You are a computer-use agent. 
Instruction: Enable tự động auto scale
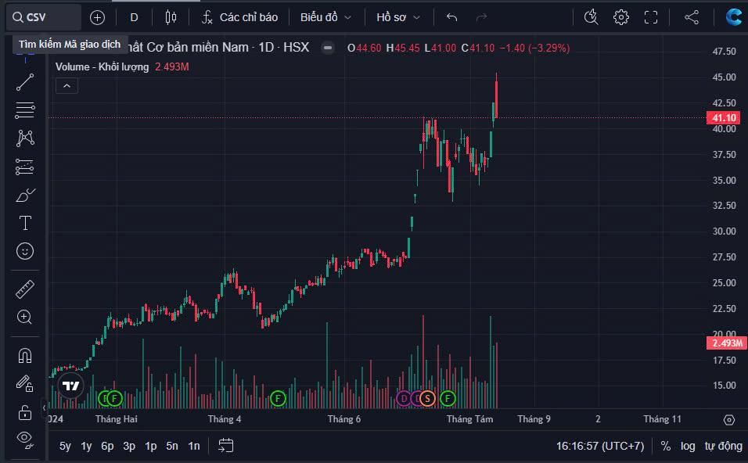(x=722, y=446)
